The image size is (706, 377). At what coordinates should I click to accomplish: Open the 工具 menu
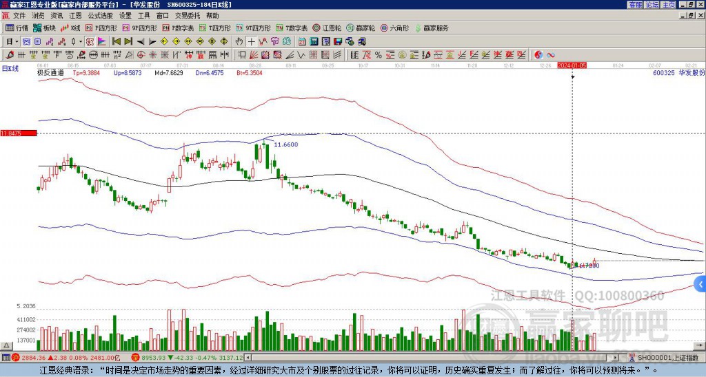(x=143, y=16)
